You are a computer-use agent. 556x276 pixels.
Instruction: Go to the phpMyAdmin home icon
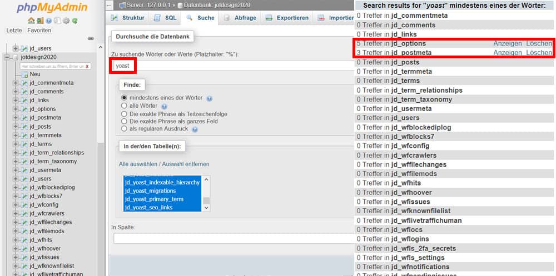tap(31, 21)
